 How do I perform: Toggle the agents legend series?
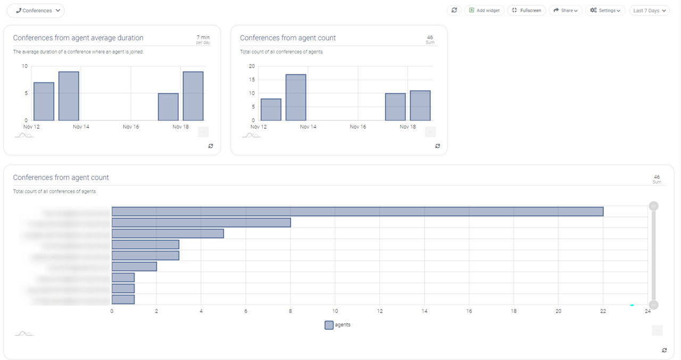[338, 325]
